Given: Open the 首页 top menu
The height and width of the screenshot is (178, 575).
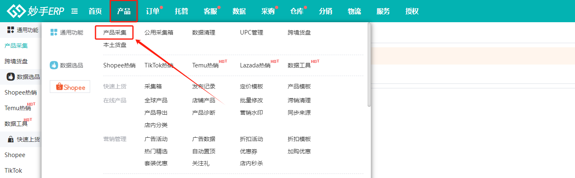Looking at the screenshot, I should pyautogui.click(x=95, y=11).
